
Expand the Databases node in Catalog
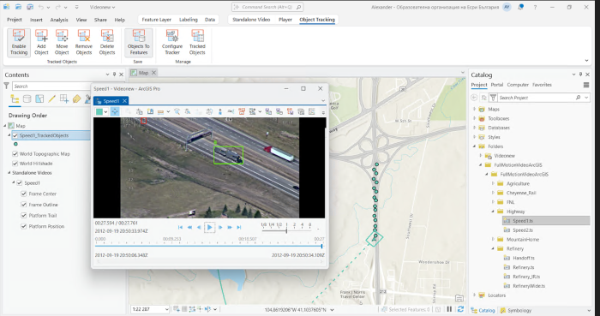(475, 128)
